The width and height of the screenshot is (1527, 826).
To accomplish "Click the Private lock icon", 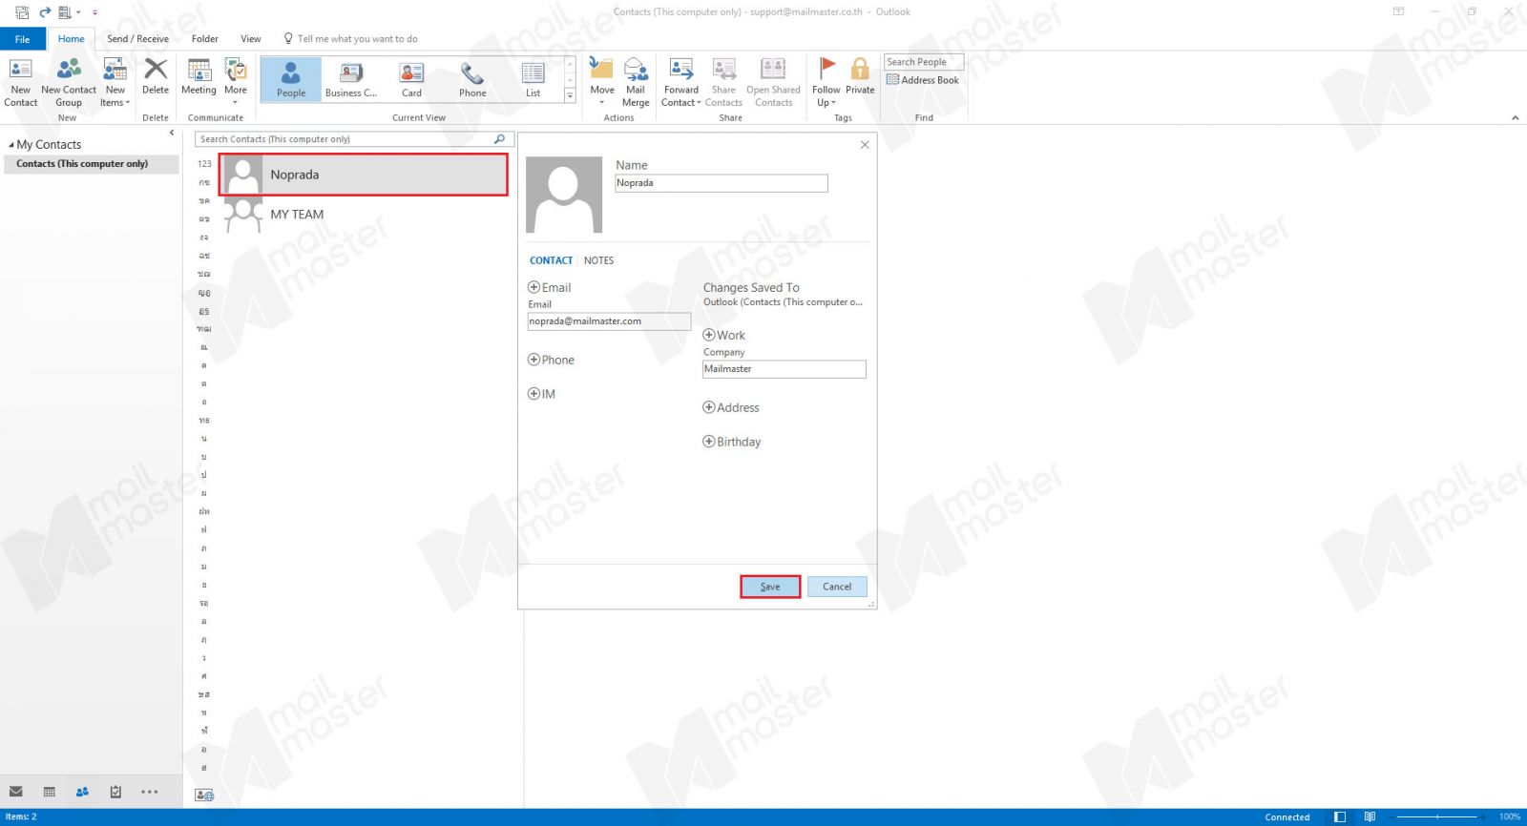I will pyautogui.click(x=860, y=76).
